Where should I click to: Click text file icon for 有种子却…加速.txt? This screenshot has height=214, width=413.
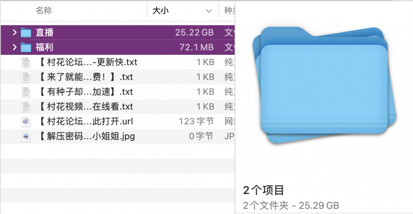pos(26,92)
